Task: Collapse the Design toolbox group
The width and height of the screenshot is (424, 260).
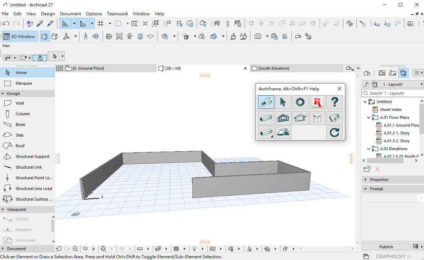Action: (x=3, y=94)
